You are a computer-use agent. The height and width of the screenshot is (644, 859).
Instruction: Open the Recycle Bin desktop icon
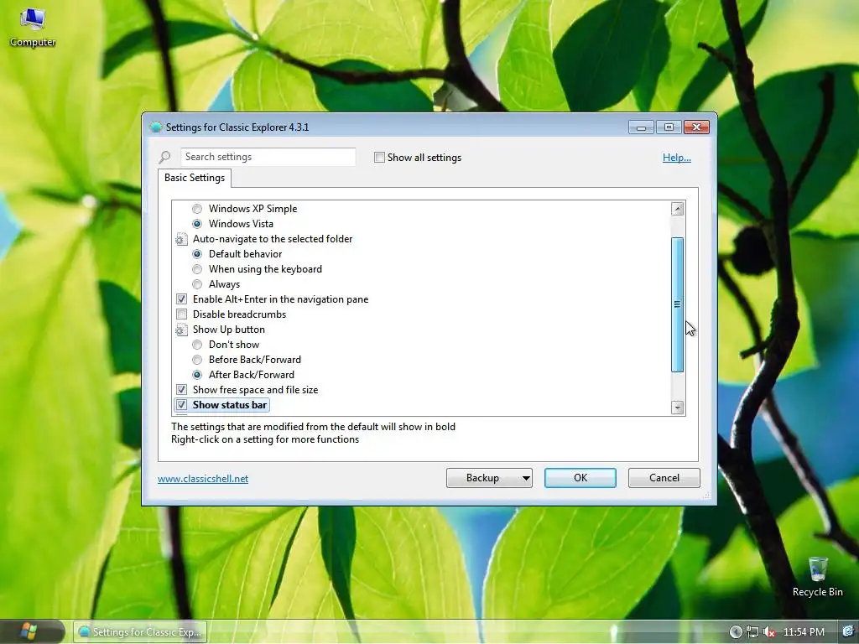pyautogui.click(x=817, y=577)
